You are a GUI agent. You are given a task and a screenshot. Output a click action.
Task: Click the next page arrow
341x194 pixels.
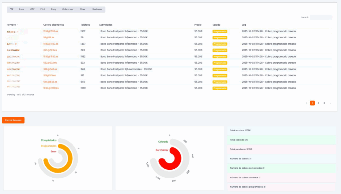[x=330, y=103]
